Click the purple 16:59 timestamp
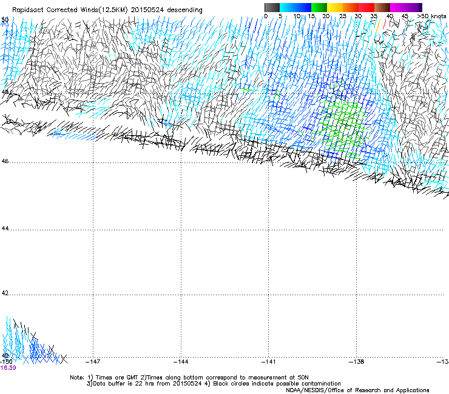 tap(8, 368)
